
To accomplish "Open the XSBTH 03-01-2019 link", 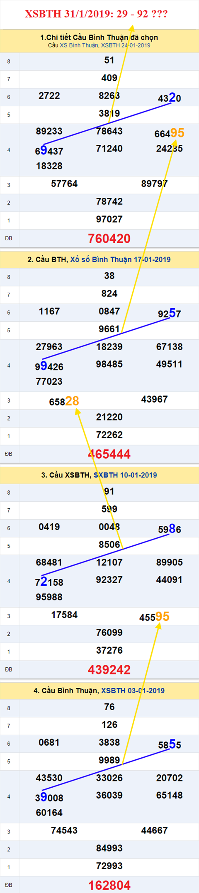I will [x=133, y=691].
